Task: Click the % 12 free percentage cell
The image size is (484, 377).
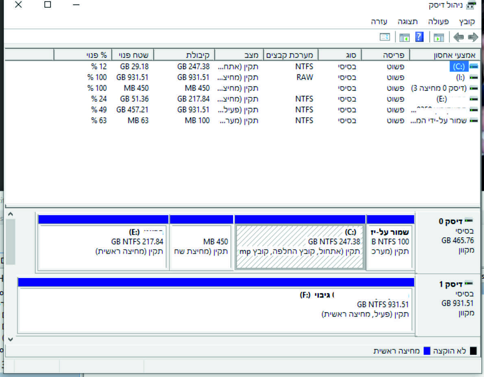Action: coord(99,66)
